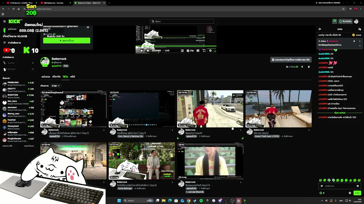The image size is (364, 204).
Task: Reload the page in the browser
Action: click(x=13, y=9)
